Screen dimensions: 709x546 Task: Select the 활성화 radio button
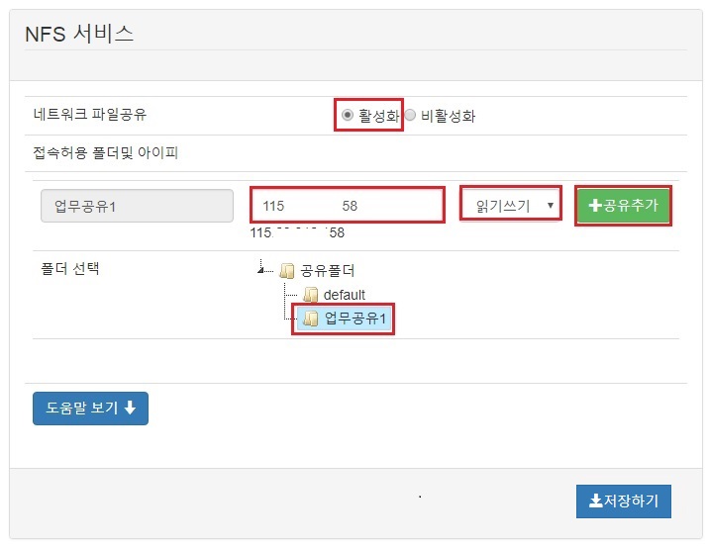[x=348, y=115]
